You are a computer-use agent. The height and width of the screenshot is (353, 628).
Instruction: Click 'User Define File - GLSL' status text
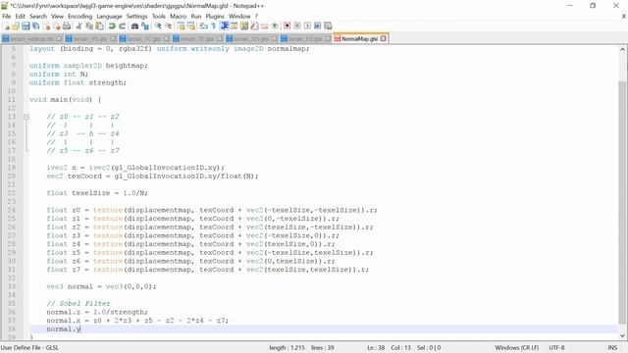(x=29, y=348)
